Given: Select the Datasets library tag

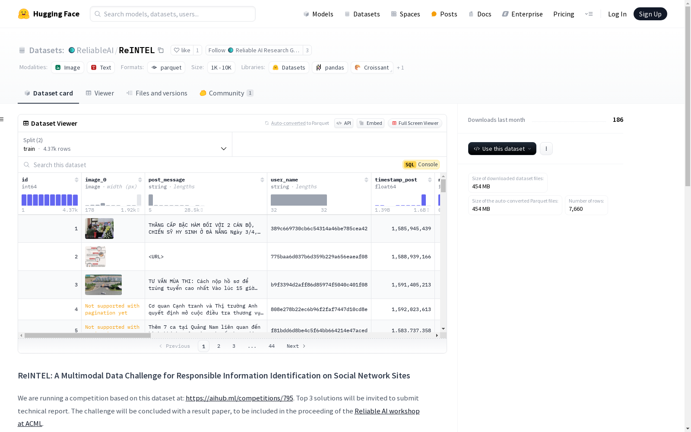Looking at the screenshot, I should 289,67.
